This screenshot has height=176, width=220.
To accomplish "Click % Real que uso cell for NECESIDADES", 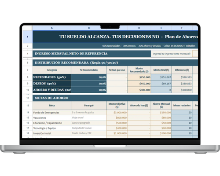I will [x=117, y=77].
